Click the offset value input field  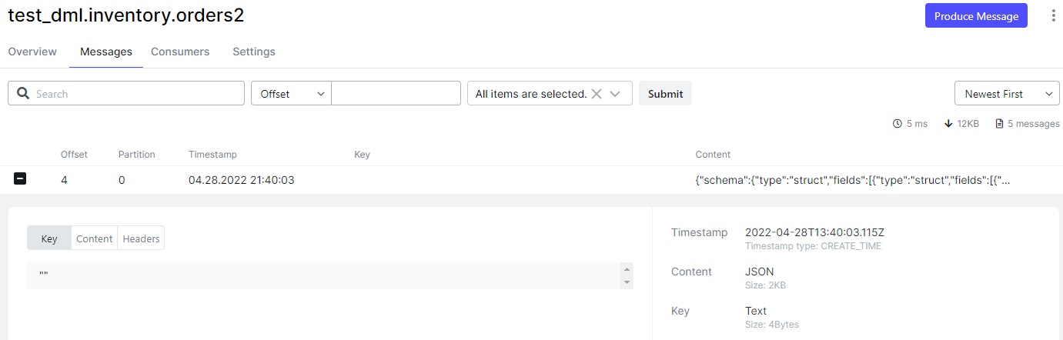pos(396,93)
